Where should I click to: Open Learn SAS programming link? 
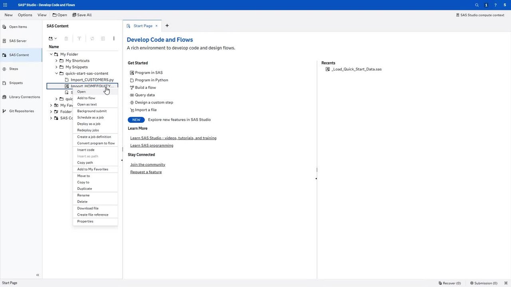(x=152, y=145)
